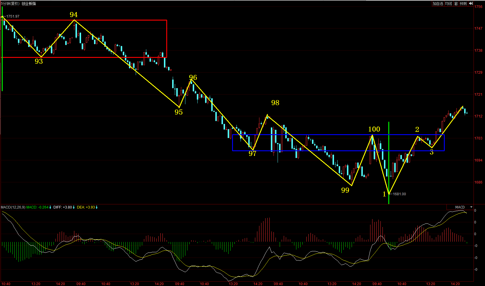Viewport: 485px width, 286px height.
Task: Click the MACD(12,26,9) parameter label
Action: pyautogui.click(x=13, y=207)
